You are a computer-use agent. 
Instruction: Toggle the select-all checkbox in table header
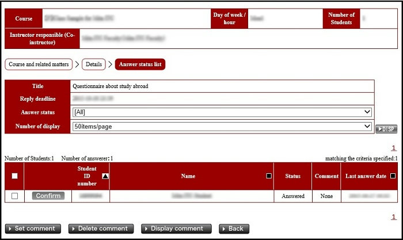(14, 176)
